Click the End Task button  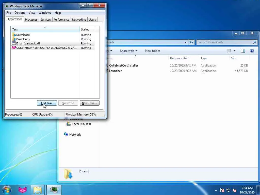pyautogui.click(x=47, y=103)
